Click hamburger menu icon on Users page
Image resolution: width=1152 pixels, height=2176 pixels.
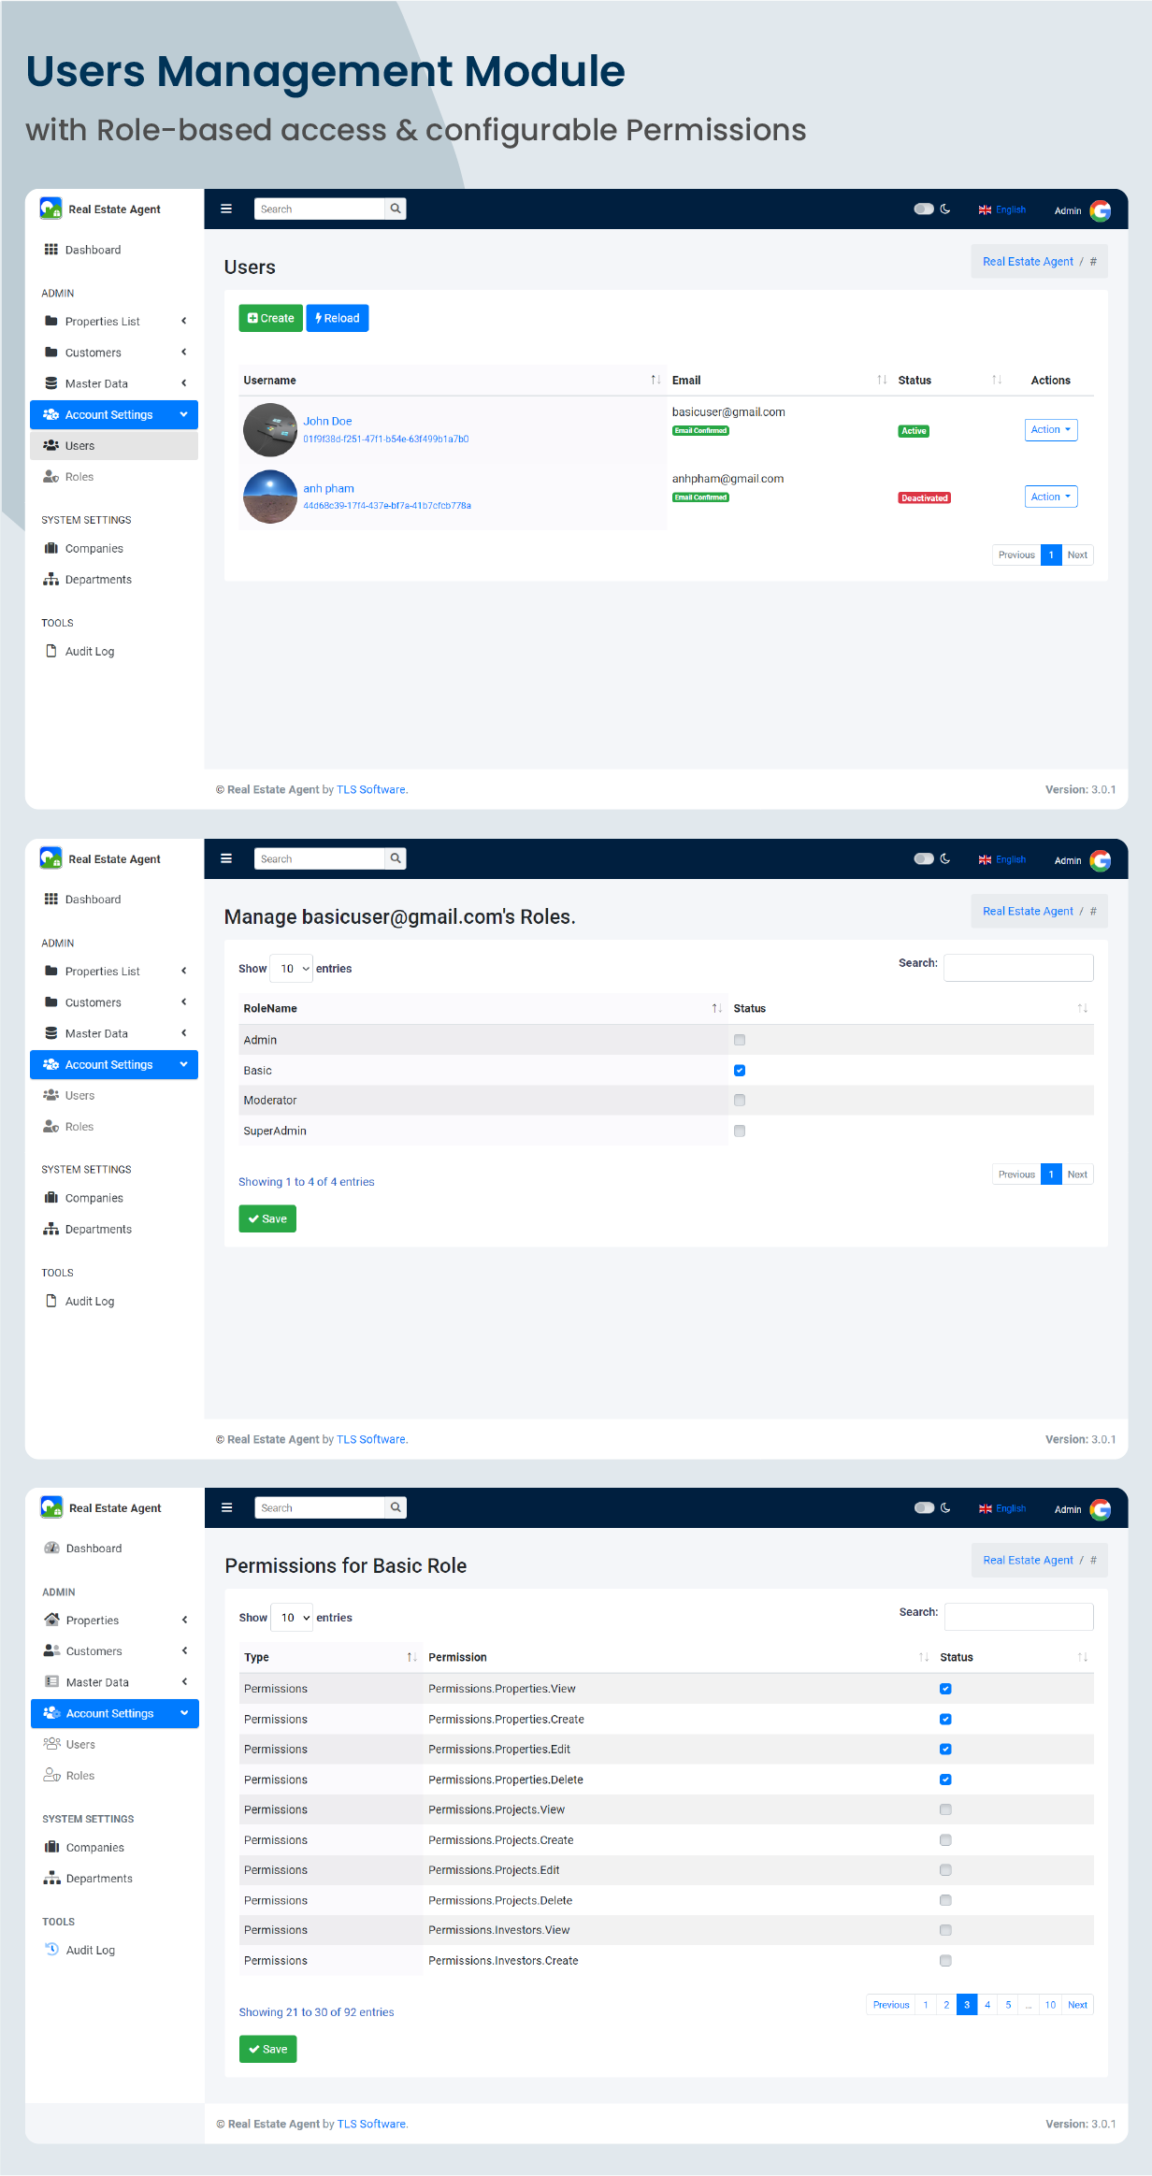(226, 209)
